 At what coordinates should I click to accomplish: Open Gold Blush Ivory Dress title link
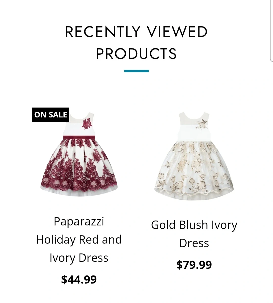point(194,234)
